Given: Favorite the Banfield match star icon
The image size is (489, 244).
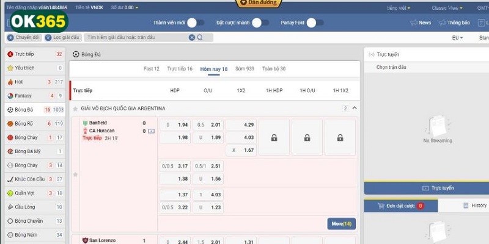Looking at the screenshot, I should pyautogui.click(x=75, y=174).
